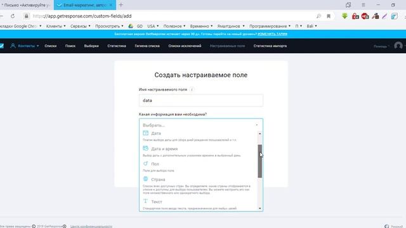Click the Google Drive bookmark icon
406x228 pixels.
[131, 26]
